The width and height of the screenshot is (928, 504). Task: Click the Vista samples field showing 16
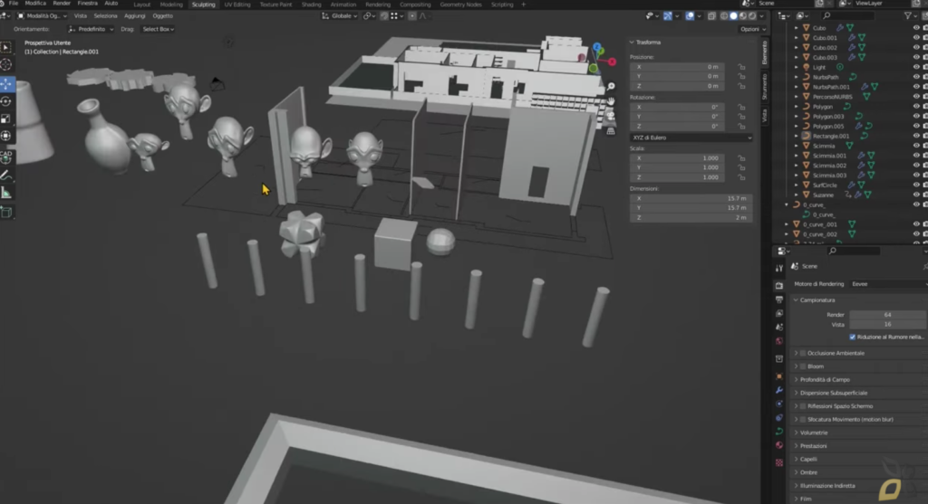click(887, 324)
